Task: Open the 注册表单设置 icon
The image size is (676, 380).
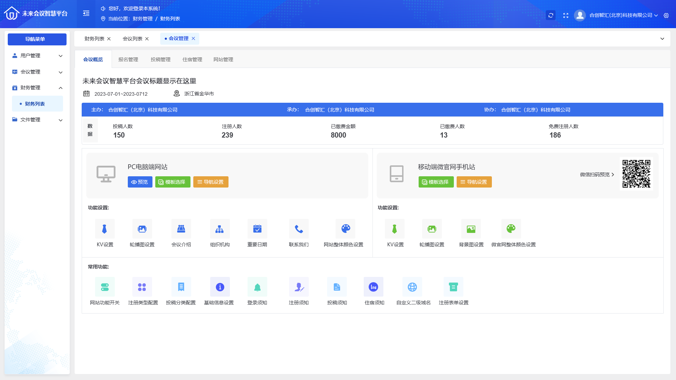Action: 453,287
